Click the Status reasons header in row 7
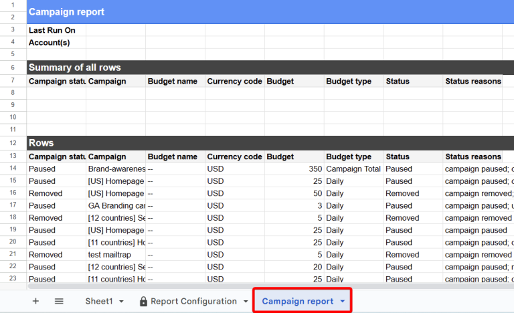514x313 pixels. click(x=473, y=82)
